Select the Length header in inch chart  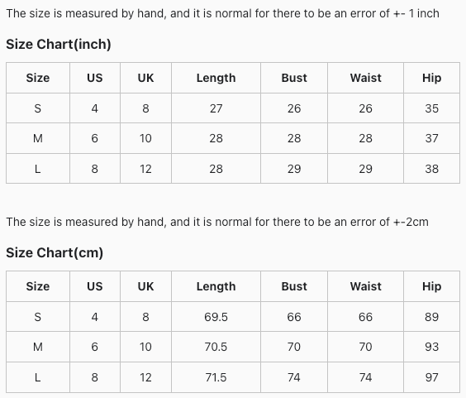tap(216, 78)
